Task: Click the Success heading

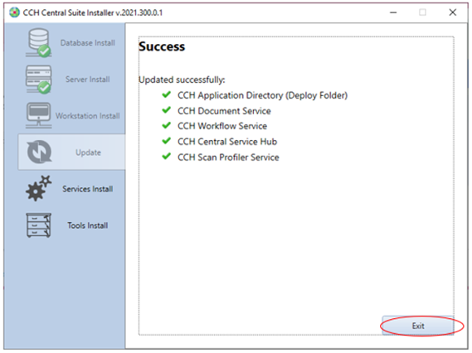Action: point(162,46)
